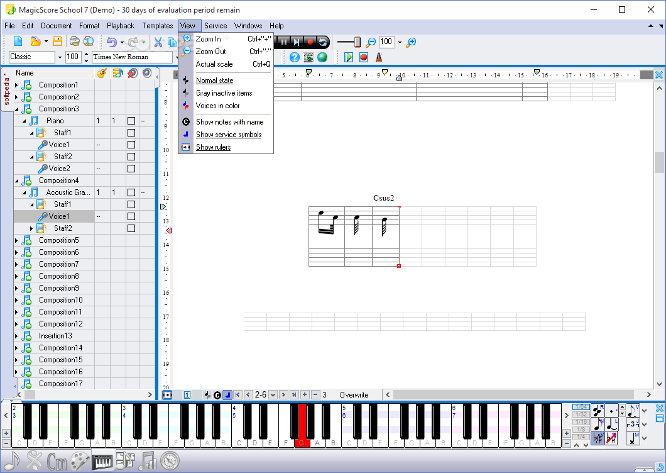Select Gray inactive items in the View menu

click(226, 92)
